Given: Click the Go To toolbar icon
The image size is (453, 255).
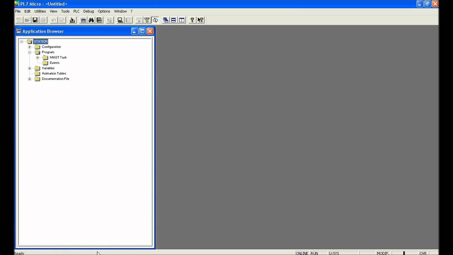Looking at the screenshot, I should coord(72,20).
